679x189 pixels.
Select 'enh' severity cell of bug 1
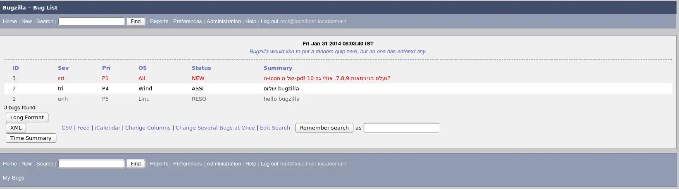point(63,99)
